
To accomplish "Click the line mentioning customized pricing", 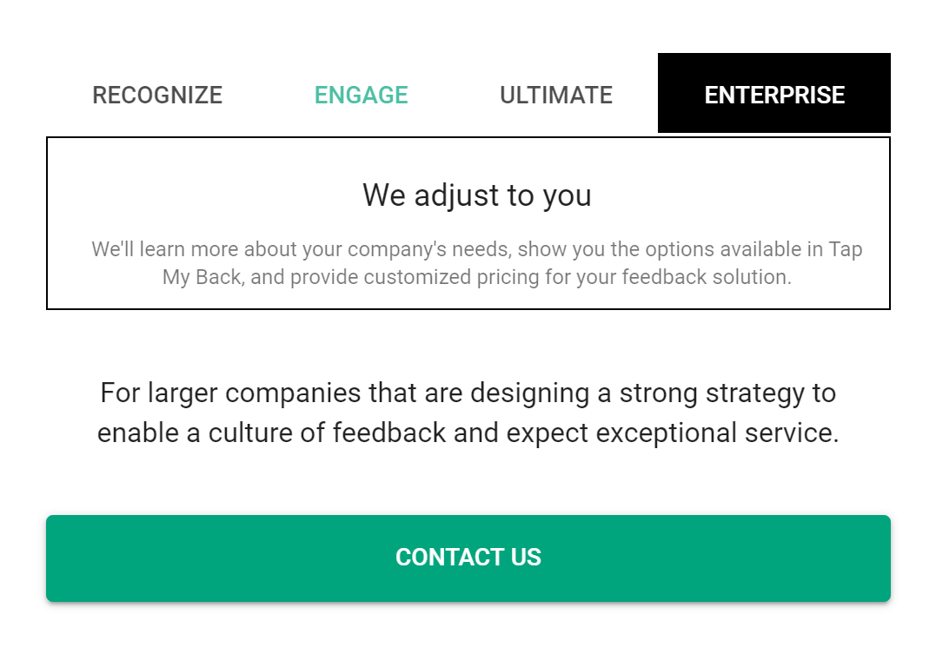I will pos(477,277).
